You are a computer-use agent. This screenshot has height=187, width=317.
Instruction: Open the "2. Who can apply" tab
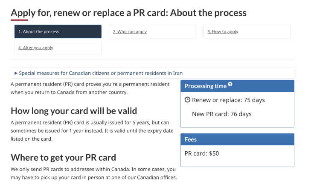tap(130, 31)
